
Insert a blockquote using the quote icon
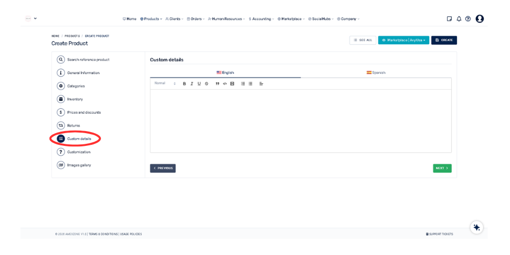point(217,84)
